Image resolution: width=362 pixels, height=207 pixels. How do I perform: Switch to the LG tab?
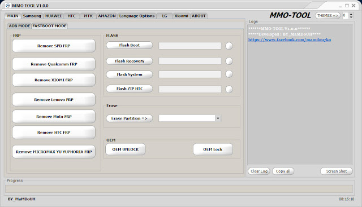pyautogui.click(x=165, y=16)
